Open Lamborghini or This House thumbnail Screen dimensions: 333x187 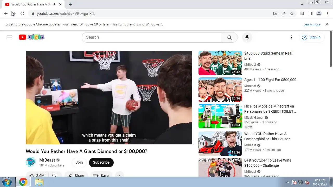click(x=220, y=144)
